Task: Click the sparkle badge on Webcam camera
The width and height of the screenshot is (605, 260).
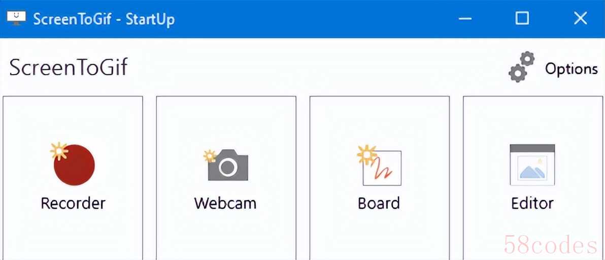Action: pyautogui.click(x=210, y=156)
